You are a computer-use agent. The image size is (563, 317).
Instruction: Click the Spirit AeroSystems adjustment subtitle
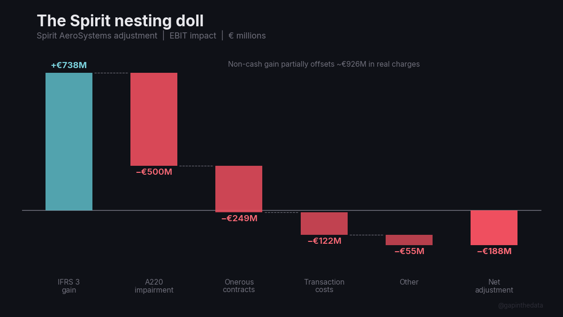pos(97,36)
